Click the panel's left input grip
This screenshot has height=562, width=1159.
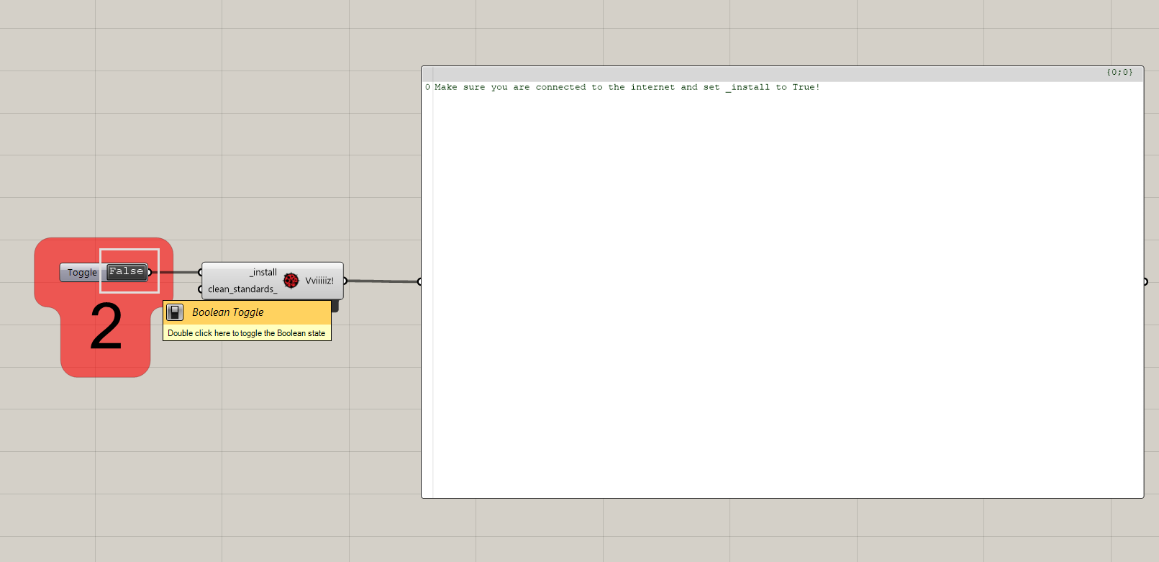(419, 281)
